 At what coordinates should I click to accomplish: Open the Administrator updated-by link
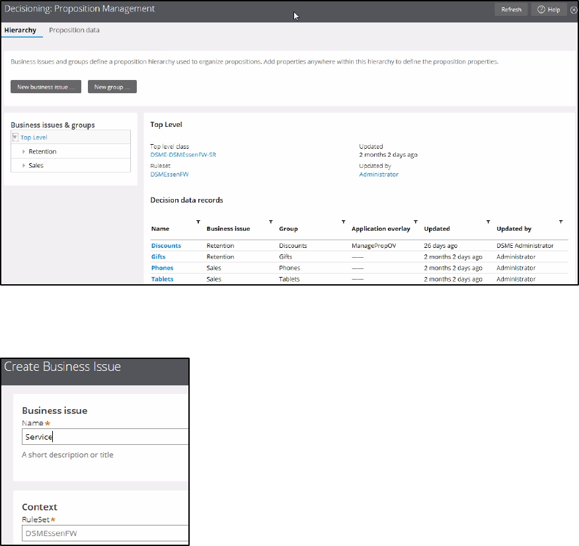pyautogui.click(x=379, y=175)
